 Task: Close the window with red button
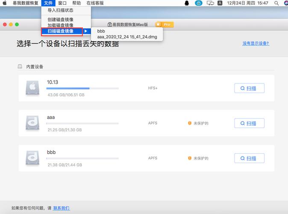[x=5, y=24]
